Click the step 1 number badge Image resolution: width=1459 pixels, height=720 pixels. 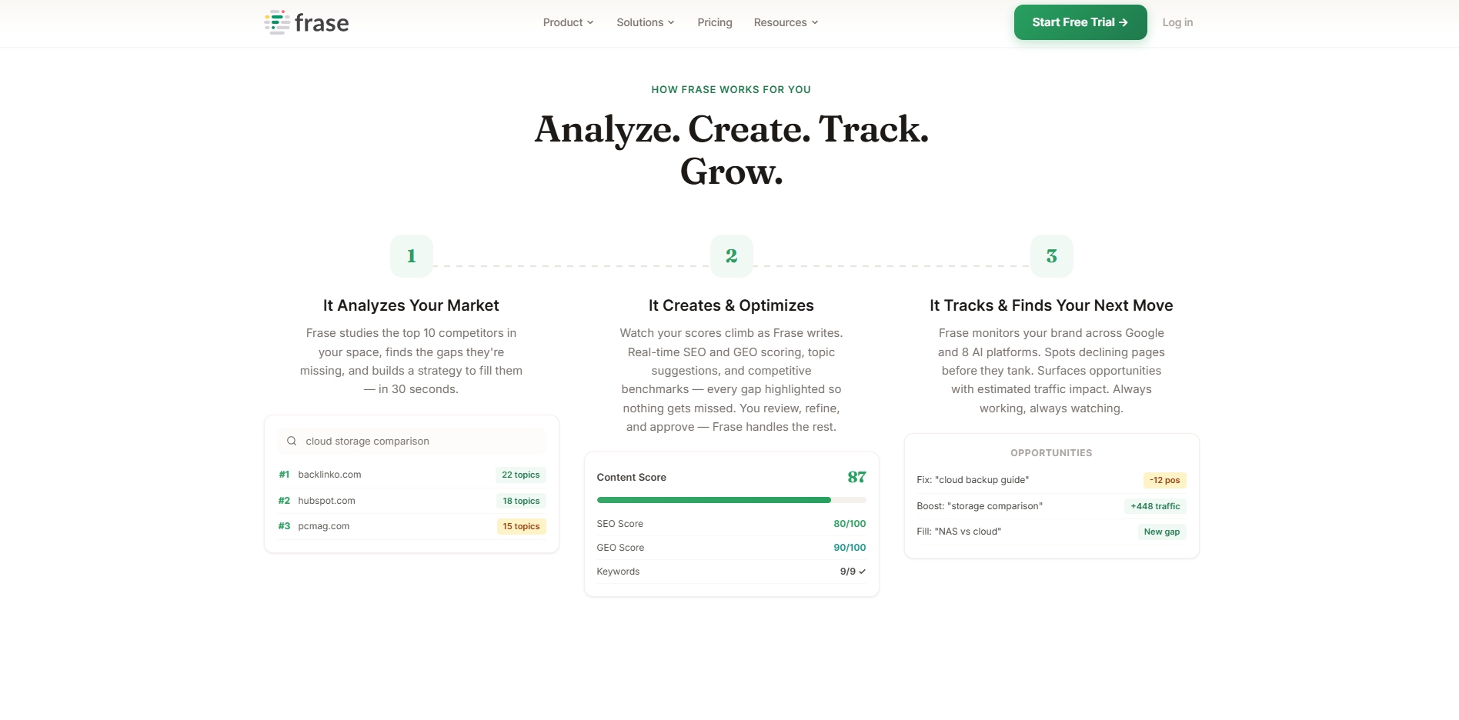pos(412,256)
